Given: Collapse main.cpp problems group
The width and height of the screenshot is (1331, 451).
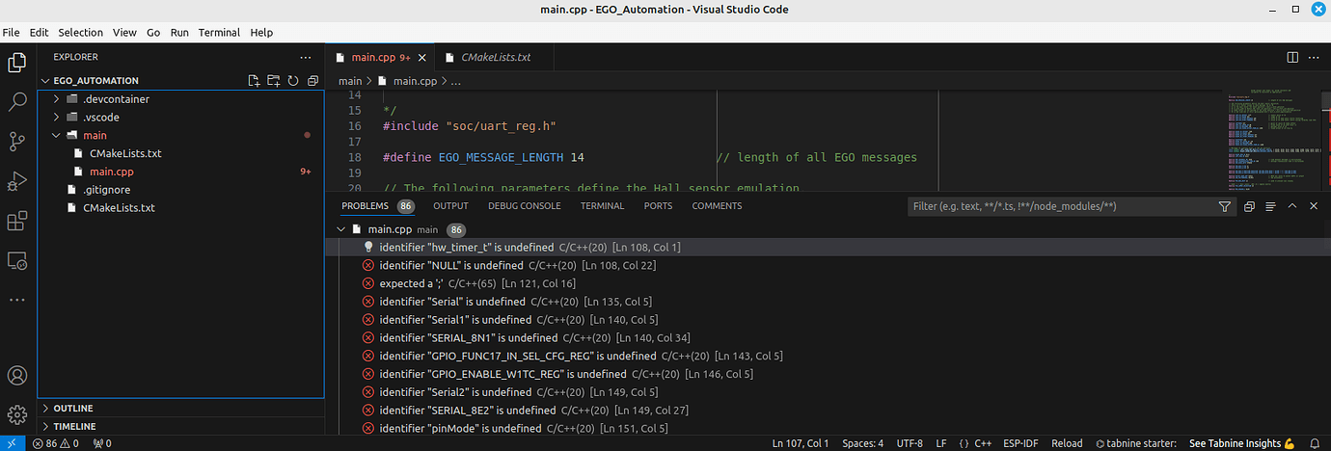Looking at the screenshot, I should coord(340,230).
